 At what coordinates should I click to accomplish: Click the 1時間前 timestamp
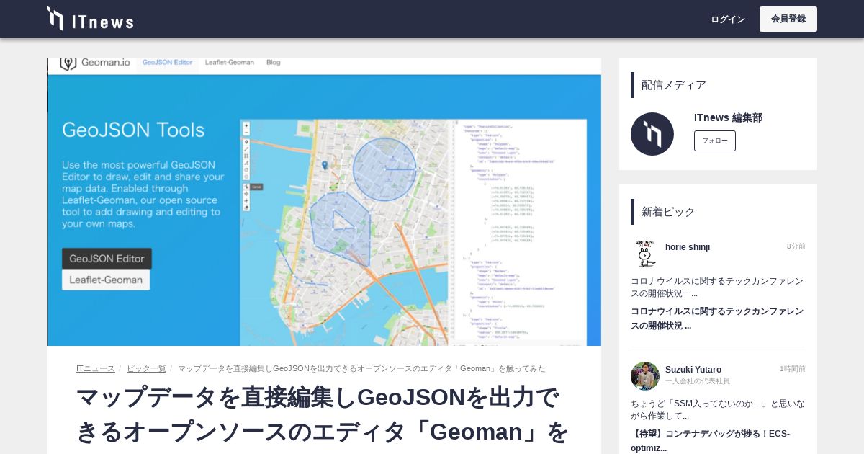click(x=793, y=369)
